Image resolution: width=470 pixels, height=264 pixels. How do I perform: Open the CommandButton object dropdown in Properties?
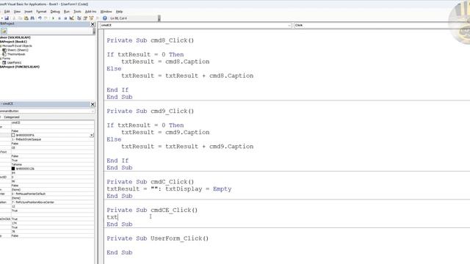point(93,111)
